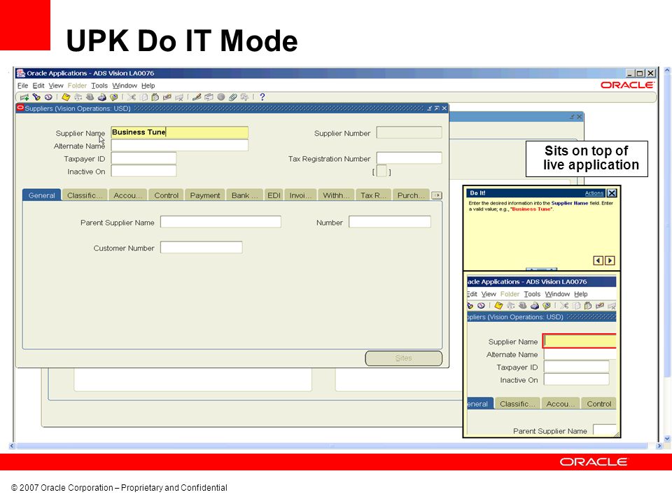The height and width of the screenshot is (504, 672).
Task: Open the Help menu in main window
Action: [x=148, y=85]
